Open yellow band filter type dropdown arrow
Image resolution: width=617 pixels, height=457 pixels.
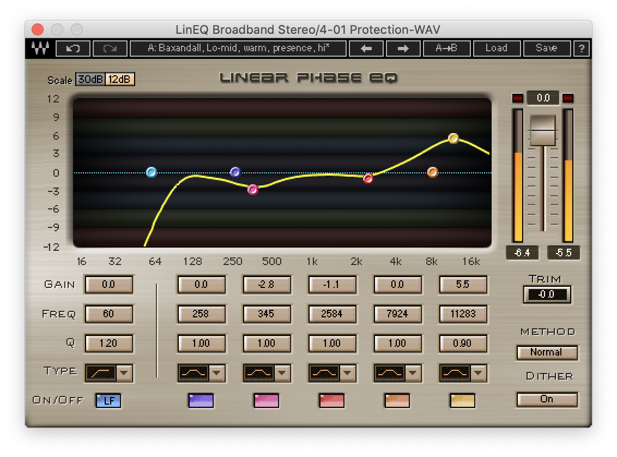[478, 373]
